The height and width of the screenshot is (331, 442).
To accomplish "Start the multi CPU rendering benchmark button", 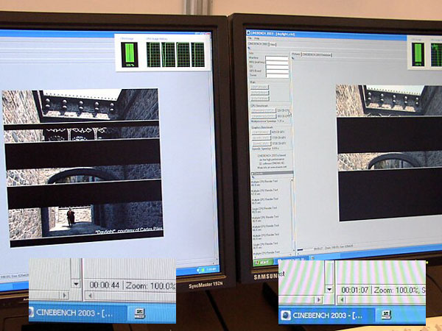I will pos(264,116).
